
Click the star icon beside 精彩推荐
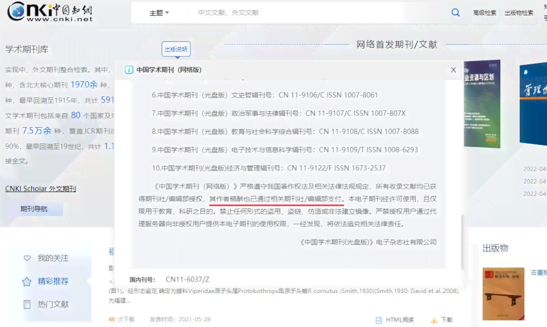[27, 281]
